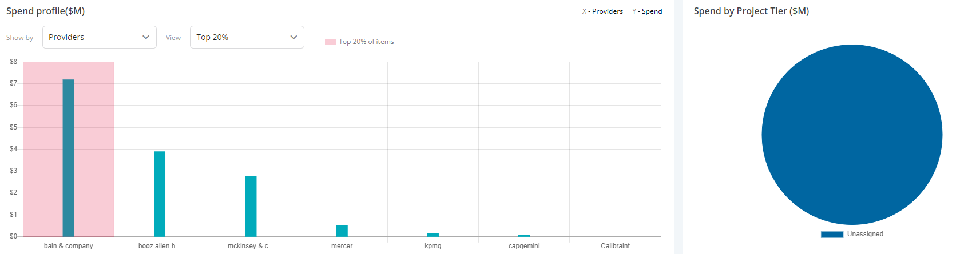
Task: Select the Unassigned pie chart slice
Action: click(x=852, y=135)
